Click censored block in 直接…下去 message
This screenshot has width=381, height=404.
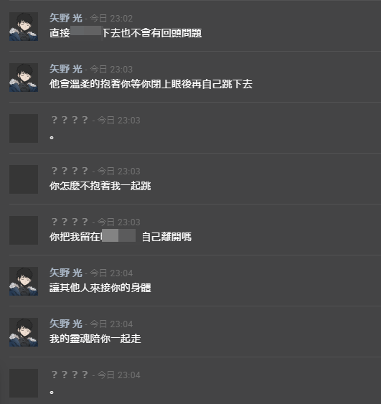tap(86, 31)
